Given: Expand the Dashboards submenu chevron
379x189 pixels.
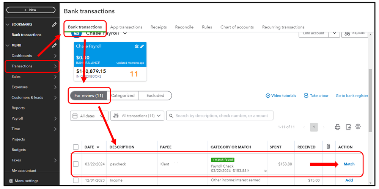Looking at the screenshot, I should coord(55,56).
